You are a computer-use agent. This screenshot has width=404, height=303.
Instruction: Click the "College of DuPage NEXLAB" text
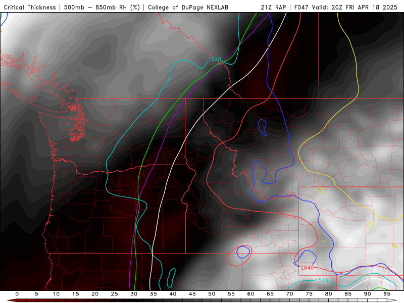[x=188, y=7]
